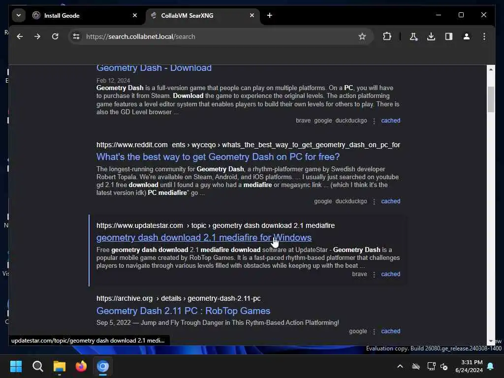The height and width of the screenshot is (378, 504).
Task: Click the Chromium taskbar icon
Action: [x=103, y=366]
